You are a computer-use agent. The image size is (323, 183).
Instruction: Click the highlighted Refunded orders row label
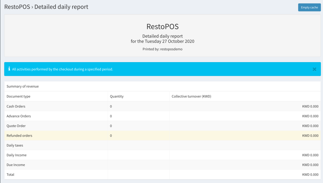pyautogui.click(x=20, y=136)
